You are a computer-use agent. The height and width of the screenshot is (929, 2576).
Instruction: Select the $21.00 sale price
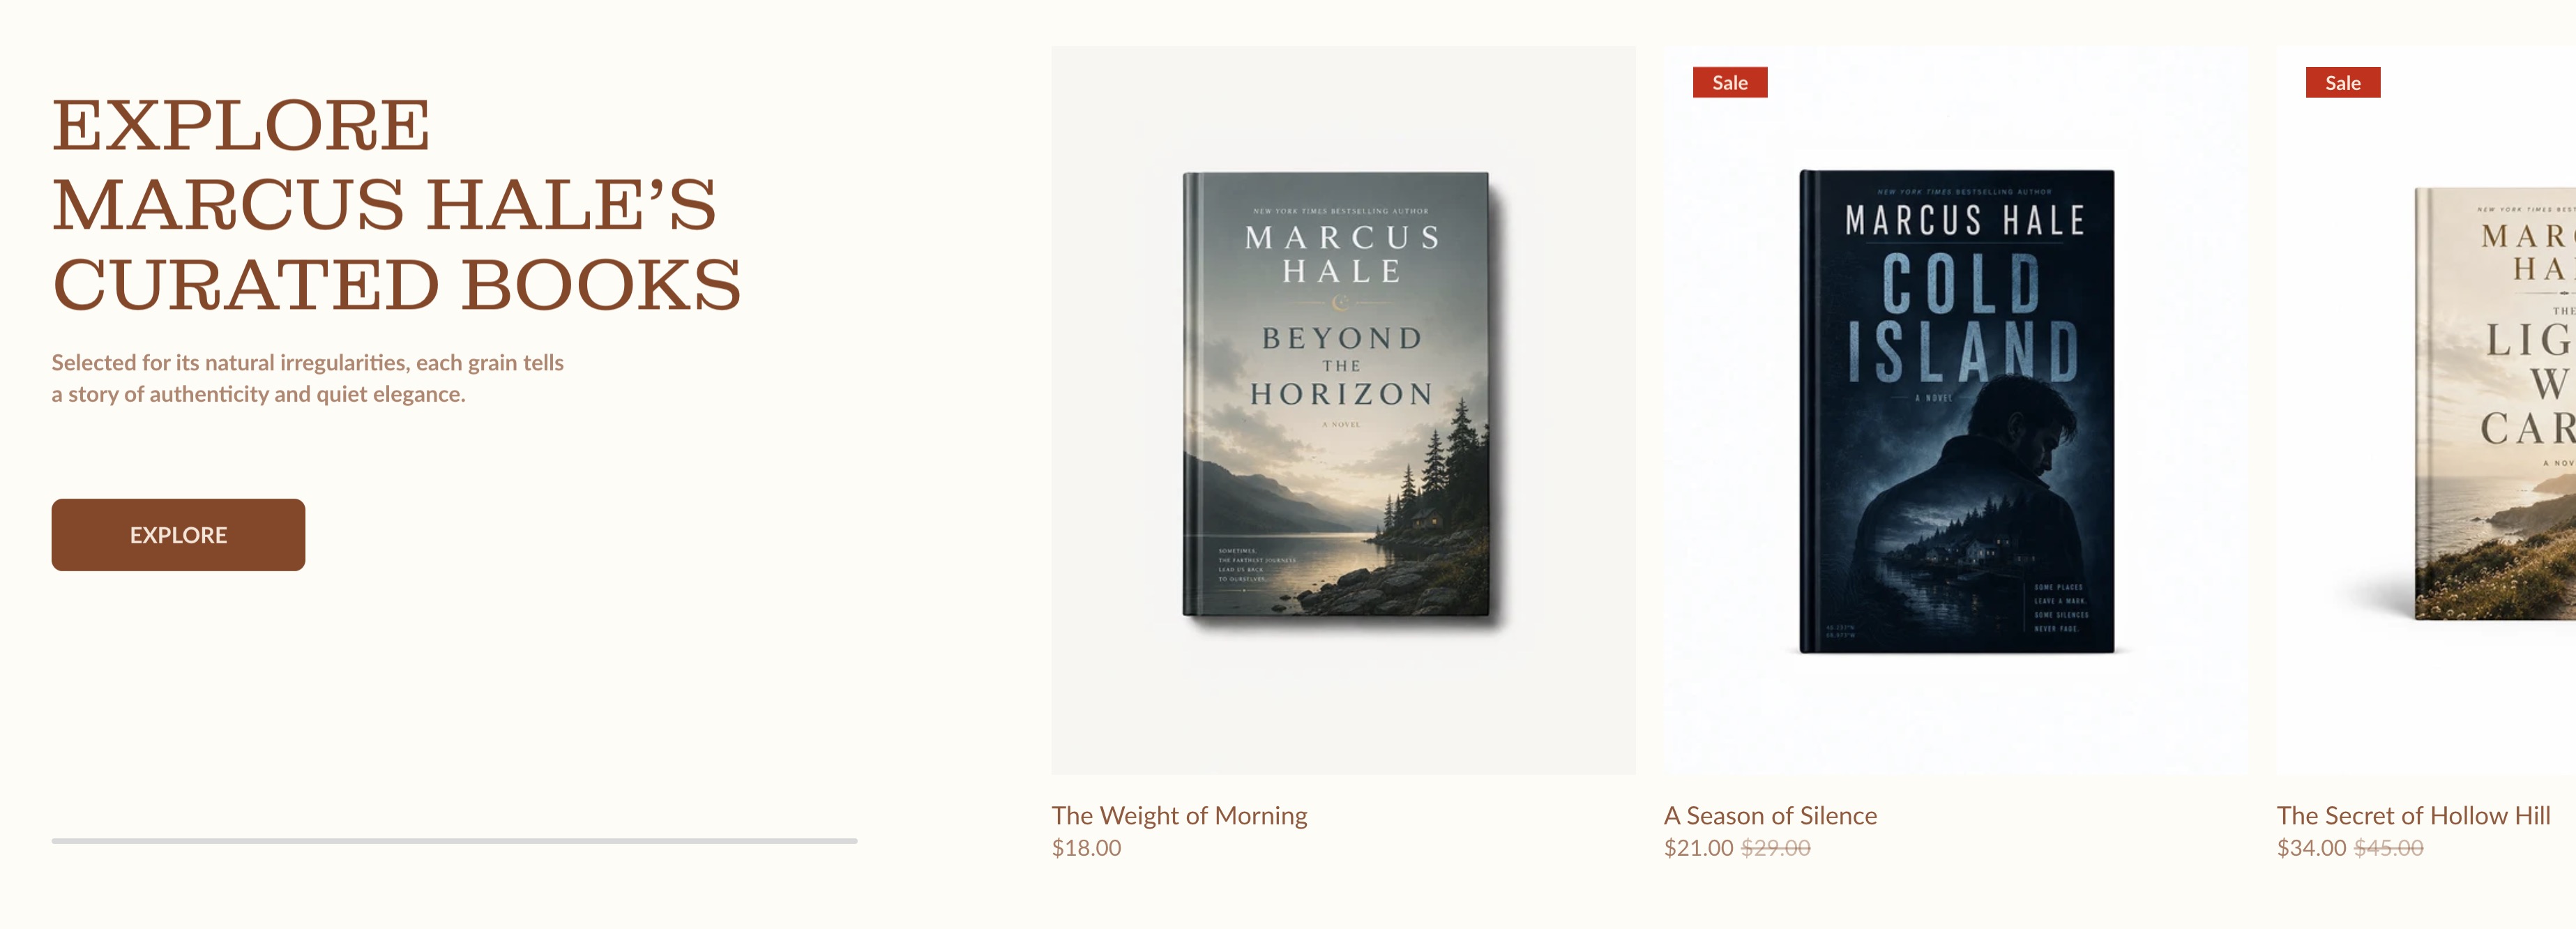[x=1698, y=848]
